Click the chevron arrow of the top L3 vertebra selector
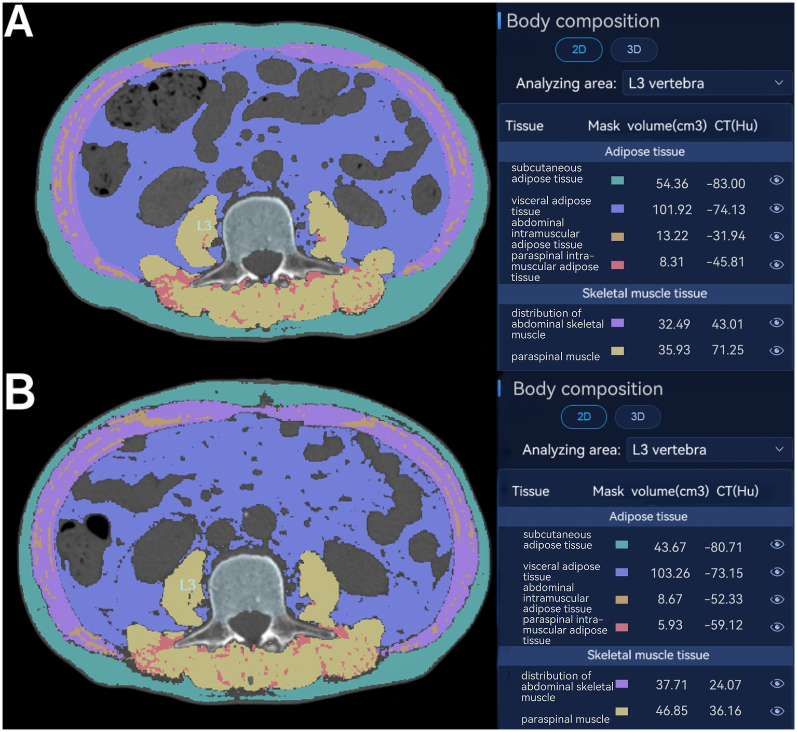This screenshot has height=732, width=797. [779, 83]
